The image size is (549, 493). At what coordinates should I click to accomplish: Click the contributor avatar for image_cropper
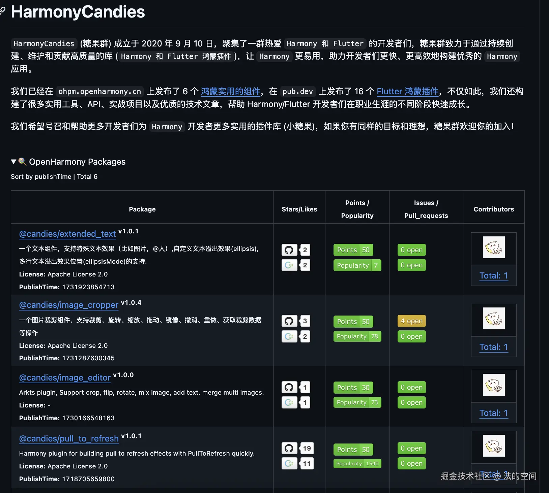[x=493, y=320]
